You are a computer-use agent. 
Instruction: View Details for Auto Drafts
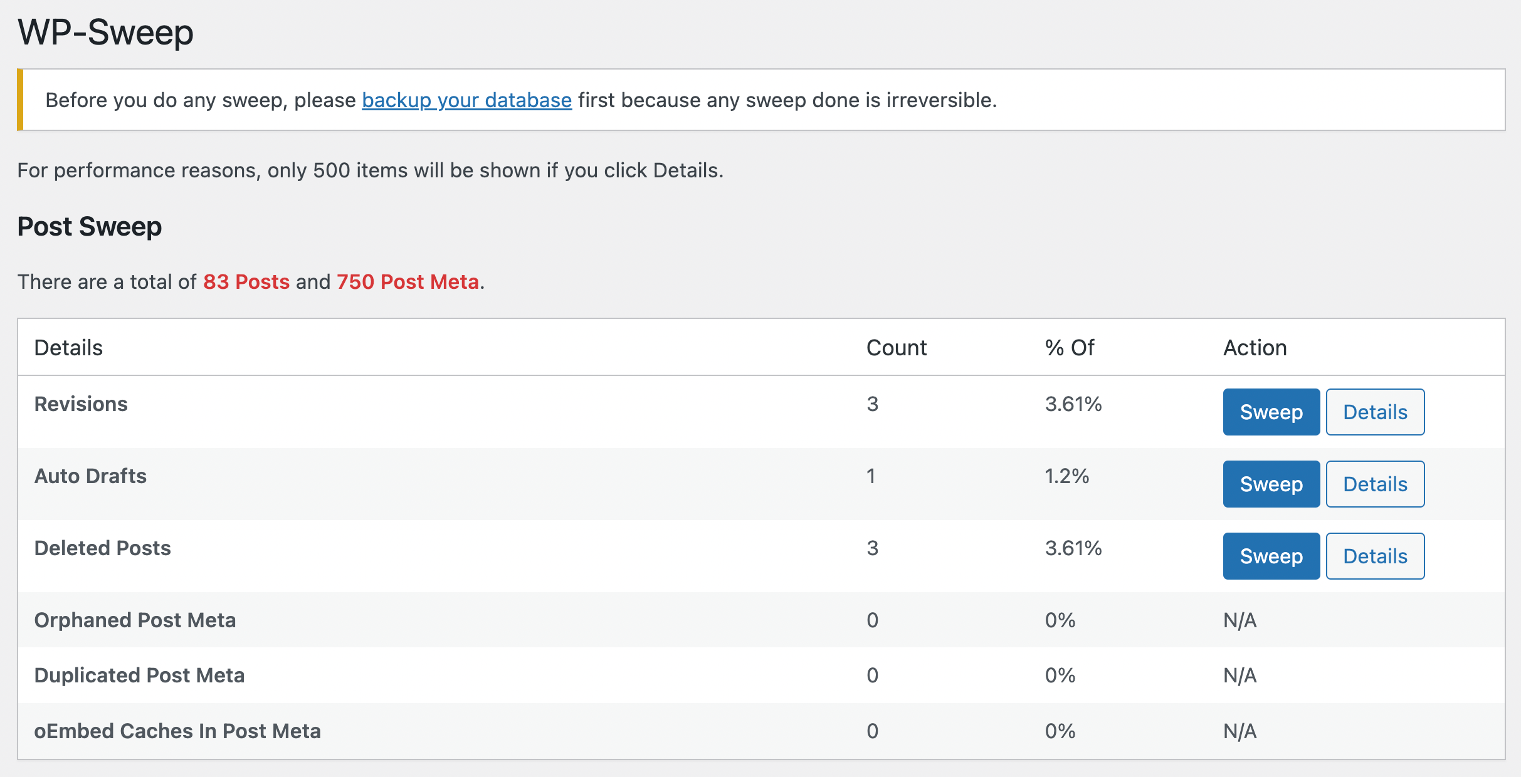(x=1375, y=484)
